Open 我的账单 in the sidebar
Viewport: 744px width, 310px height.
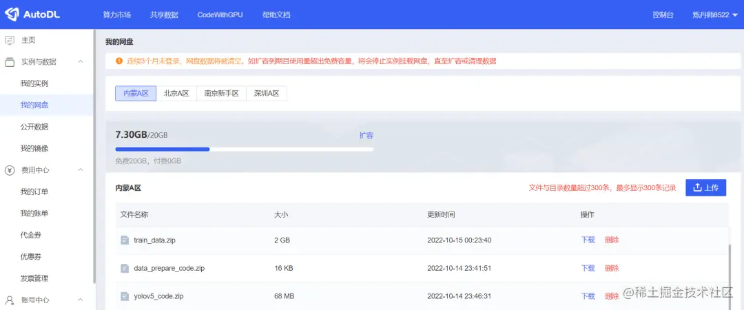34,214
